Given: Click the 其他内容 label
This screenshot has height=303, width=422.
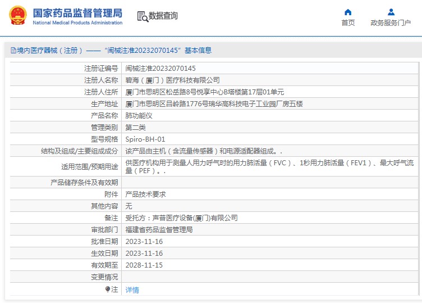Looking at the screenshot, I should (x=104, y=206).
